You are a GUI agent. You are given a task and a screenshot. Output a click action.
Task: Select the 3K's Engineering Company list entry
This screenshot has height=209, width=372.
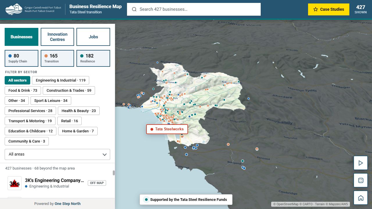[x=57, y=183]
